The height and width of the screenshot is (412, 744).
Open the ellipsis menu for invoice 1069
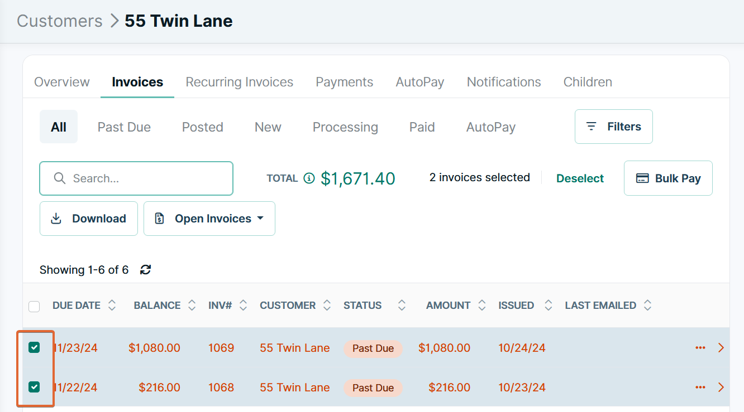[700, 347]
